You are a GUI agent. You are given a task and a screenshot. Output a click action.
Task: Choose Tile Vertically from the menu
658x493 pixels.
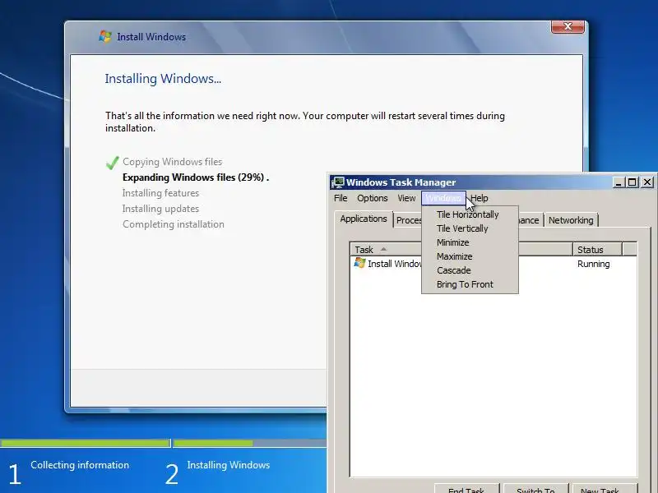pyautogui.click(x=470, y=228)
